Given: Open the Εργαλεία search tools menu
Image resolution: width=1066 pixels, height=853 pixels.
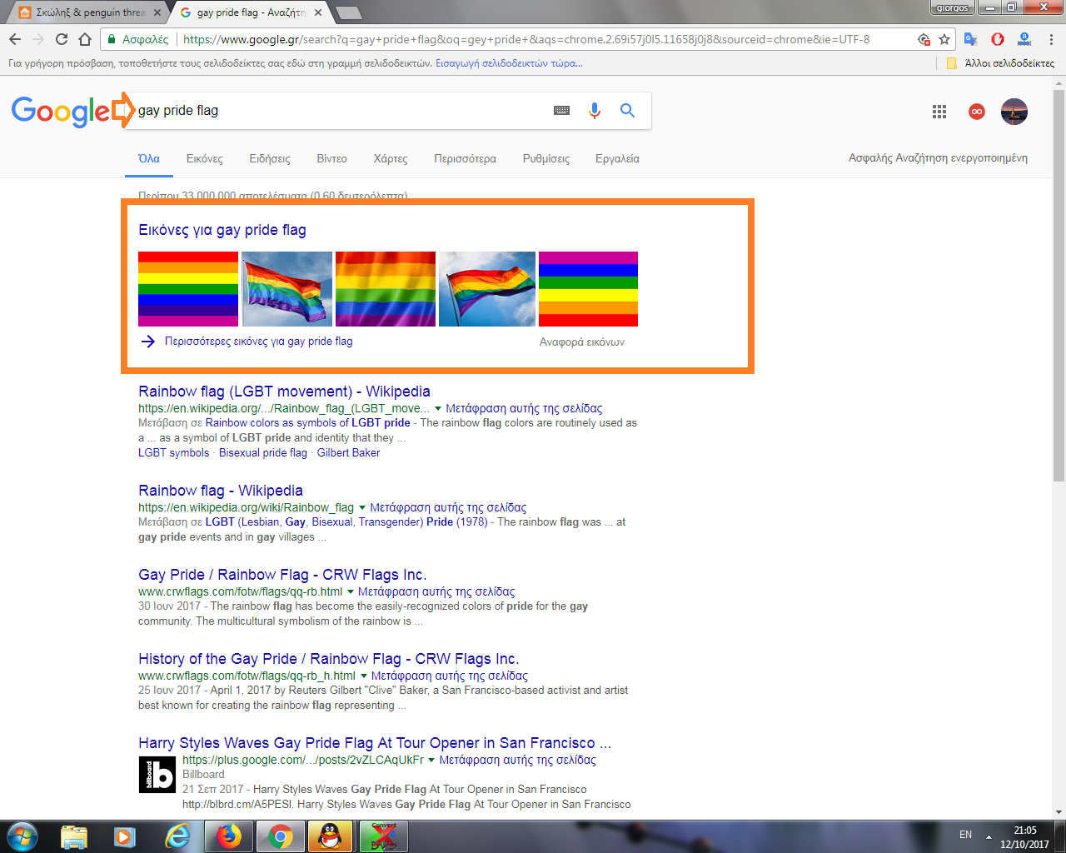Looking at the screenshot, I should coord(617,158).
